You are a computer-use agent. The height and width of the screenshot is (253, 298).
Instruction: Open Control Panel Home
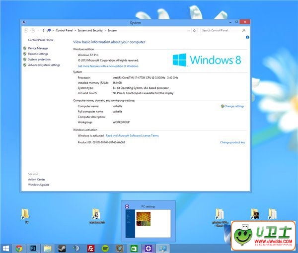tap(41, 40)
